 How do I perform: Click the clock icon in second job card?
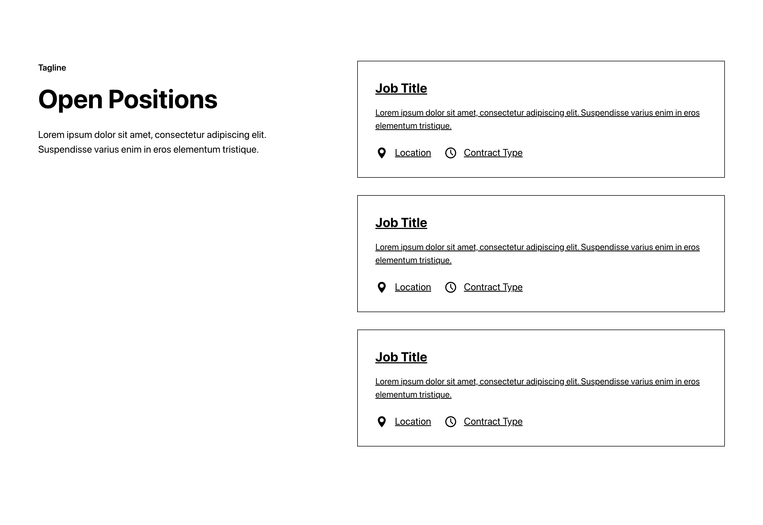[x=450, y=287]
